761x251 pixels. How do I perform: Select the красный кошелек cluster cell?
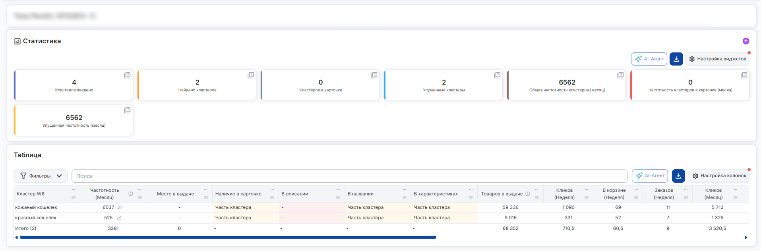pyautogui.click(x=47, y=218)
